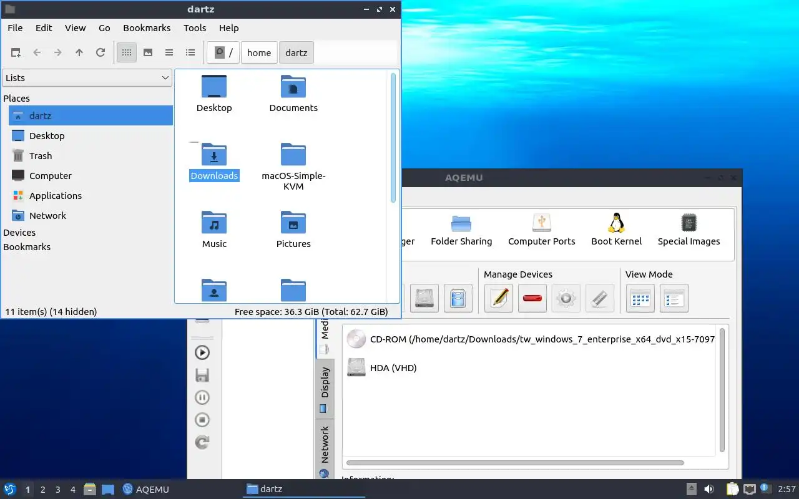Open Network in Places sidebar

pos(91,215)
